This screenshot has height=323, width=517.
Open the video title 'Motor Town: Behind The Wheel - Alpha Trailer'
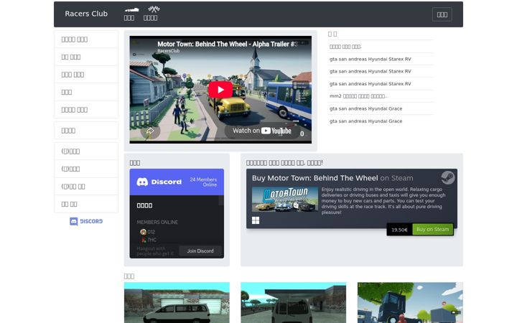click(227, 45)
